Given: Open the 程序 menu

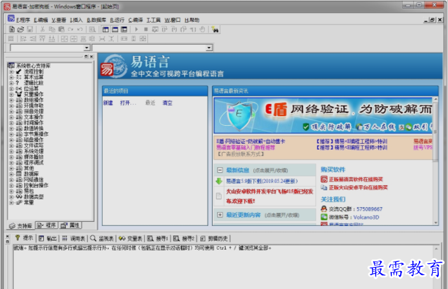Looking at the screenshot, I should pyautogui.click(x=23, y=20).
